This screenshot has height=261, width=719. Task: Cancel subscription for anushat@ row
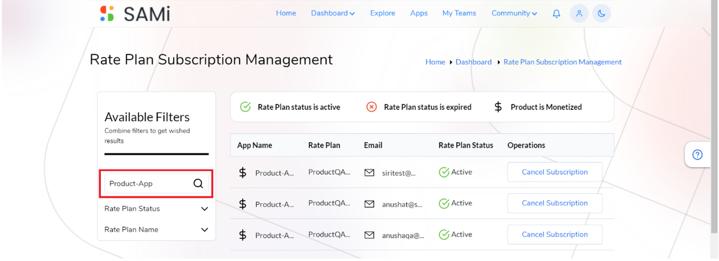point(555,203)
